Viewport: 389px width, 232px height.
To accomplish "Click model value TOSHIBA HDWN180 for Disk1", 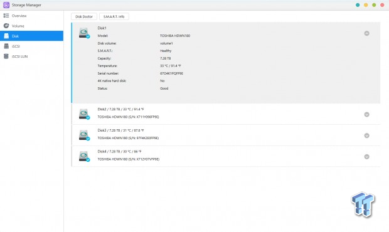I will point(175,36).
